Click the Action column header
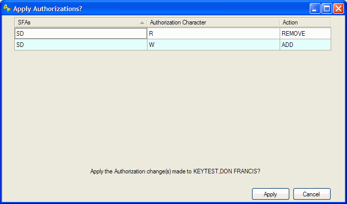The width and height of the screenshot is (347, 204). (x=305, y=22)
